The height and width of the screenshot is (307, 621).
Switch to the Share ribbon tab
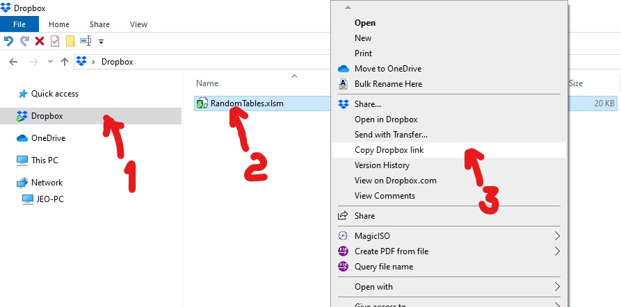click(99, 24)
